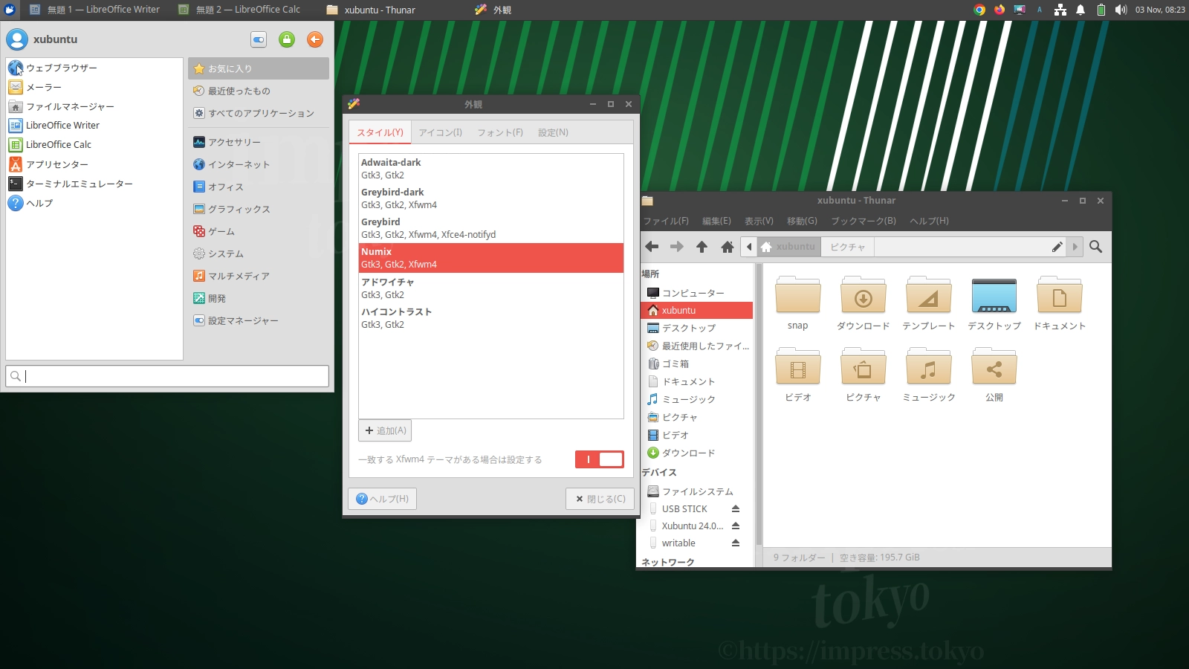This screenshot has width=1189, height=669.
Task: Go to parent folder with up arrow
Action: click(x=702, y=247)
